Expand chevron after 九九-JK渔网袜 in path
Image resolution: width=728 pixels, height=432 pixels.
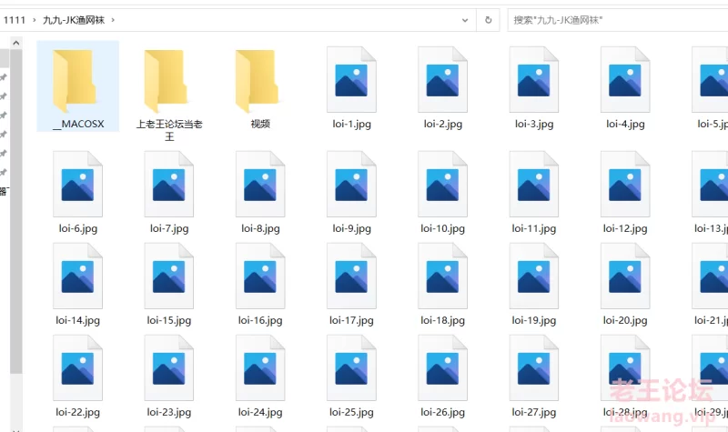point(113,20)
